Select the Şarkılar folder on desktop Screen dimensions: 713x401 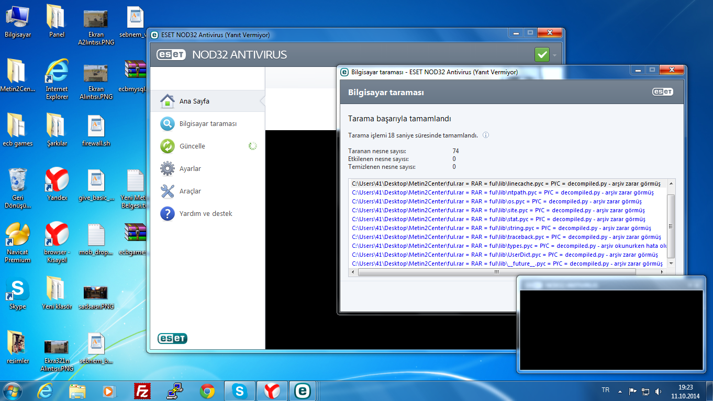pyautogui.click(x=57, y=130)
